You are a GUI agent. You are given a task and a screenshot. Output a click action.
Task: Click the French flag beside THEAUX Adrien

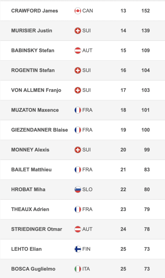[x=78, y=209]
